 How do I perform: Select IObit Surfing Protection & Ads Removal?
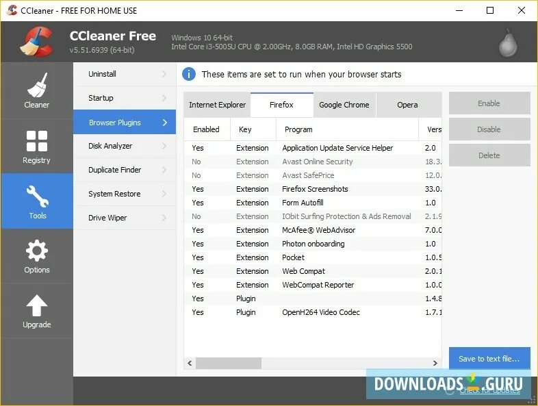(313, 216)
